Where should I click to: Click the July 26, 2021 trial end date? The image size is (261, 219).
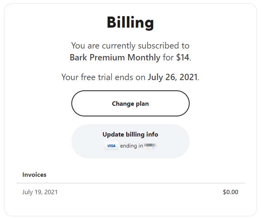pyautogui.click(x=173, y=77)
